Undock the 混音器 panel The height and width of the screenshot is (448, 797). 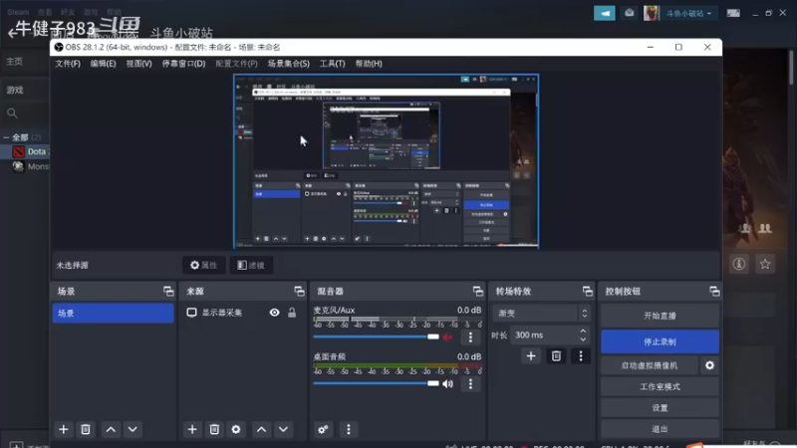pos(478,291)
